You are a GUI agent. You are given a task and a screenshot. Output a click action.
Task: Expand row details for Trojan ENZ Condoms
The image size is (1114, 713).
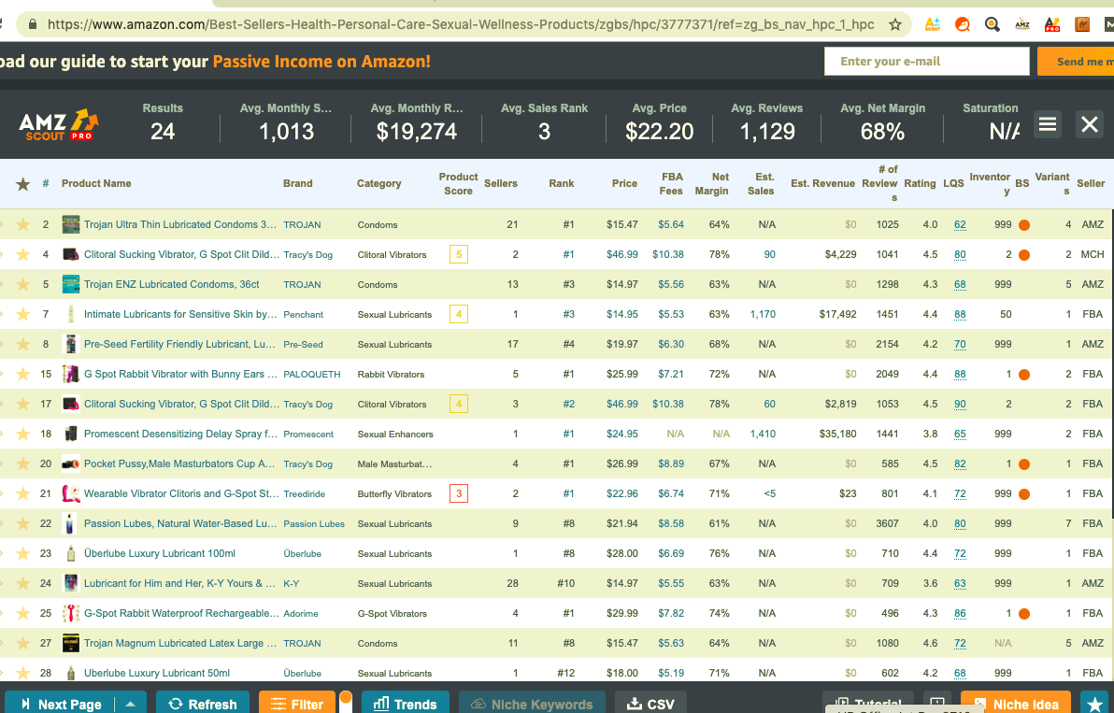(3, 284)
